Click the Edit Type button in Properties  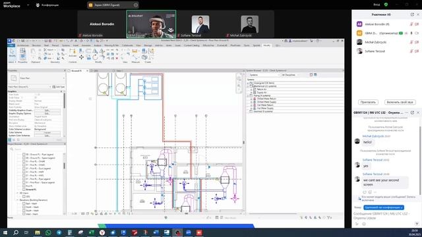[59, 87]
